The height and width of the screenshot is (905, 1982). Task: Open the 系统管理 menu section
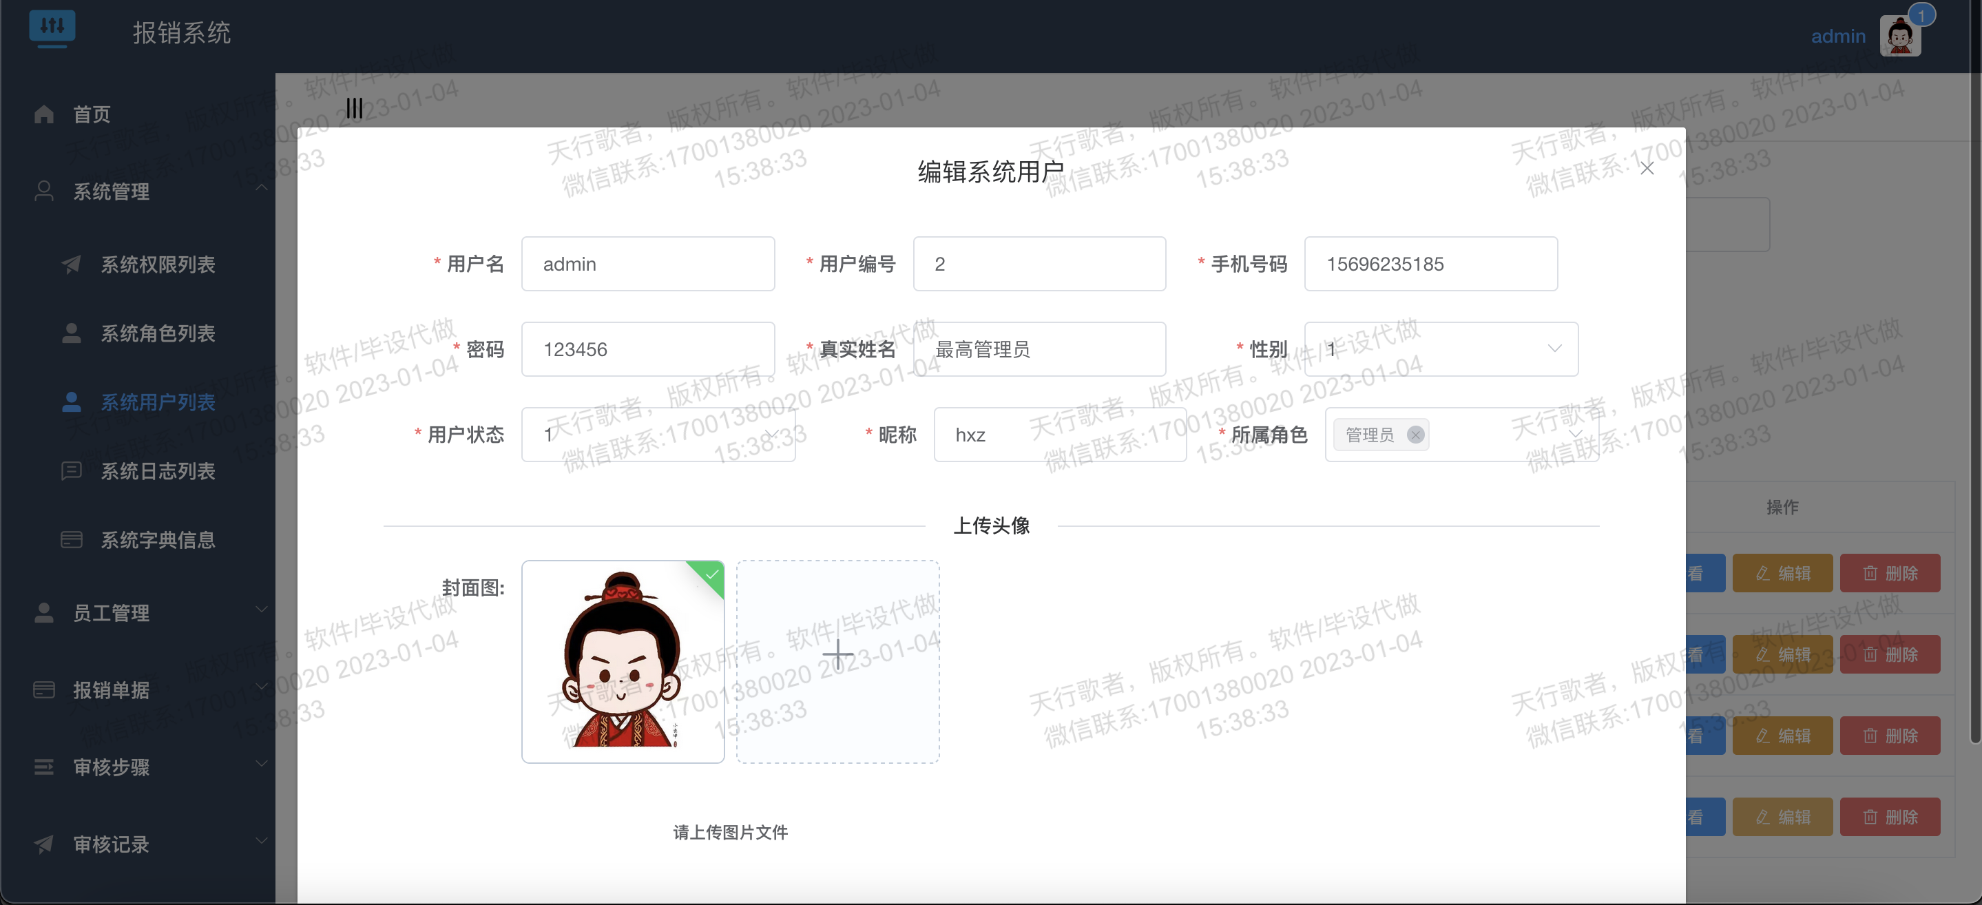click(x=112, y=191)
